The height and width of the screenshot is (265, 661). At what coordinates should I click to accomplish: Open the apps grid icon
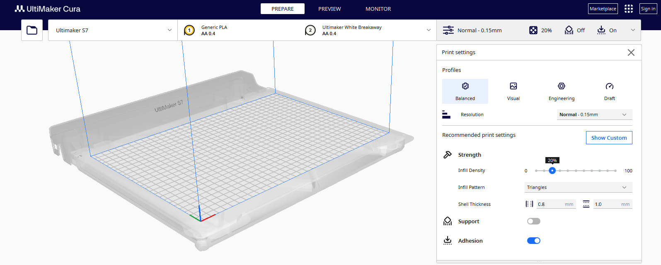click(629, 9)
